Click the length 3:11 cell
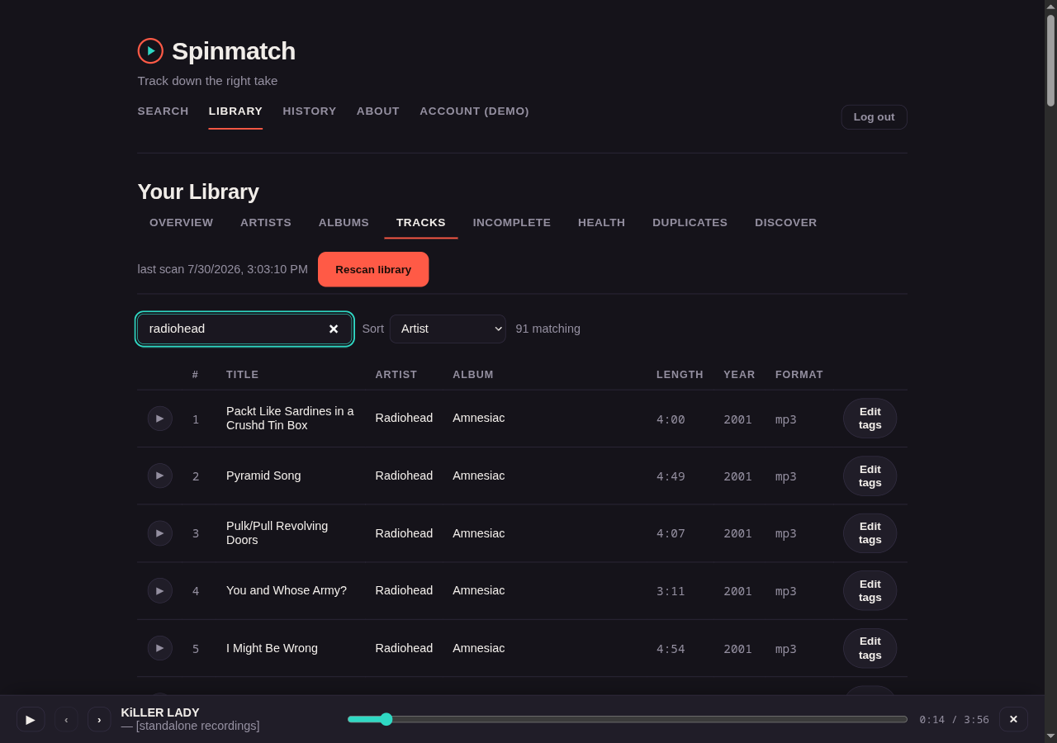Screen dimensions: 1057x743 [671, 591]
